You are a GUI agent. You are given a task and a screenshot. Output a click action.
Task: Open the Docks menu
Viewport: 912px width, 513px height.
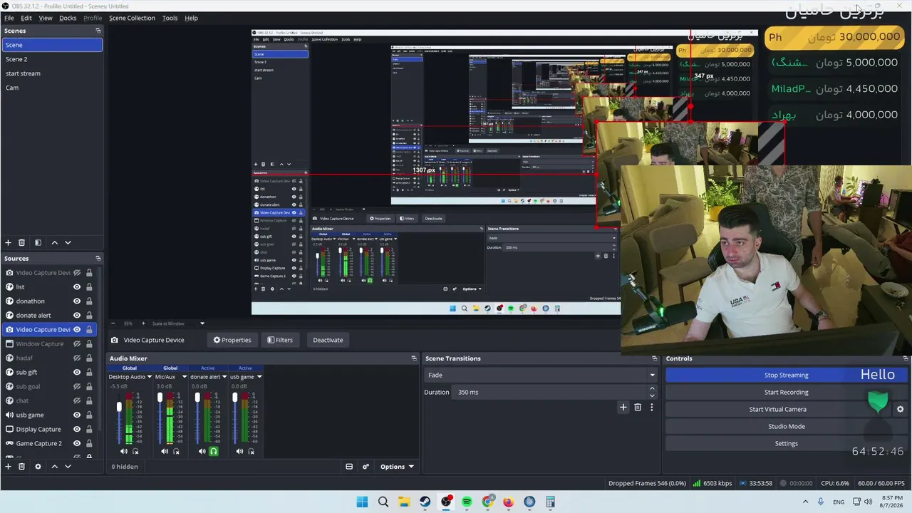pos(68,18)
